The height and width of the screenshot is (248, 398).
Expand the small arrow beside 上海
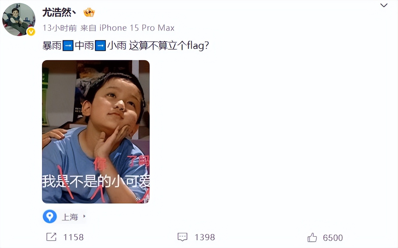point(84,216)
